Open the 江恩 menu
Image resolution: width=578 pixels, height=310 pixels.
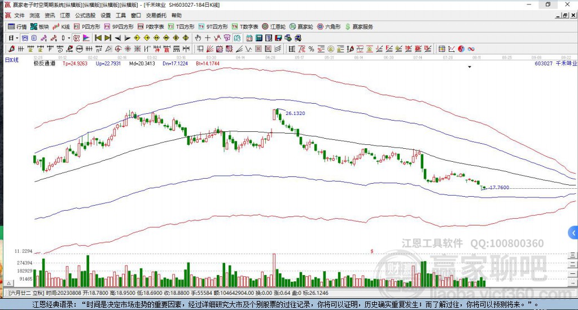tap(65, 15)
